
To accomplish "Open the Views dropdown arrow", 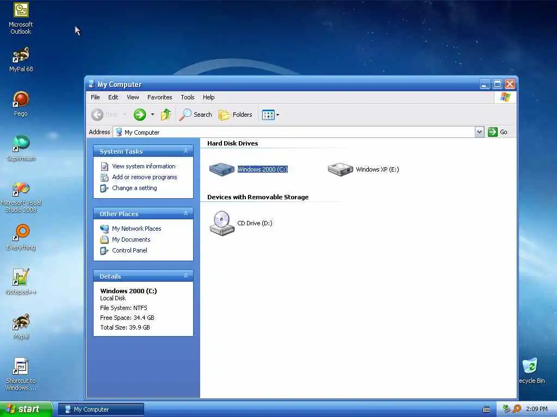I will click(278, 115).
